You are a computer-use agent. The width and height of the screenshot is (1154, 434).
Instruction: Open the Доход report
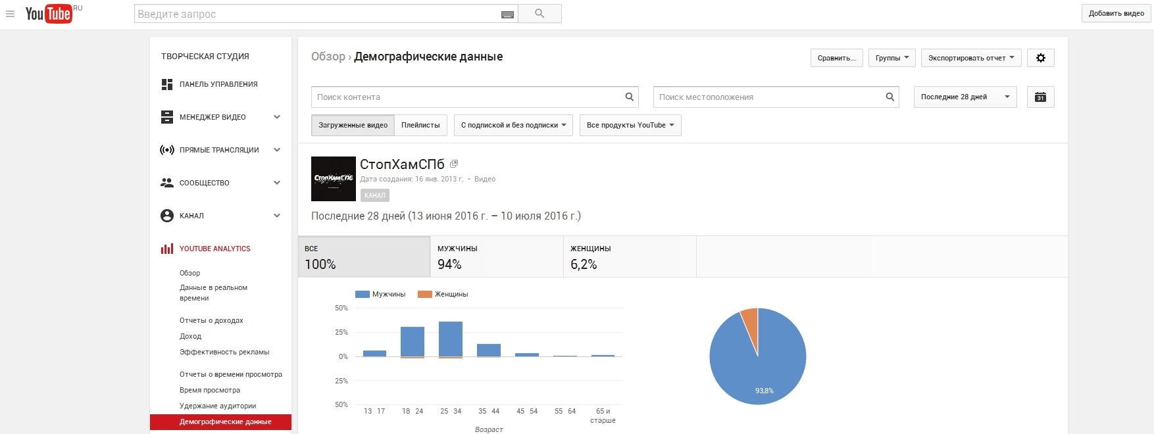pos(191,336)
